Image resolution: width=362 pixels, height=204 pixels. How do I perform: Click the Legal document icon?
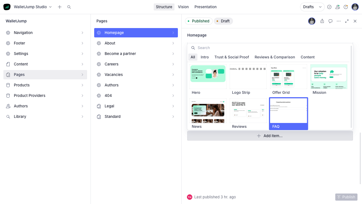pos(99,106)
